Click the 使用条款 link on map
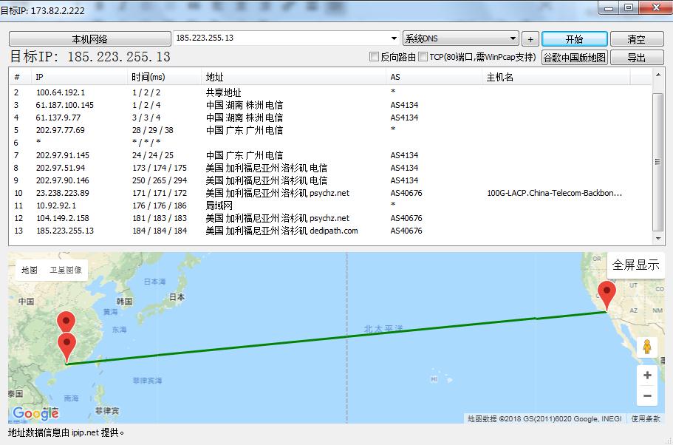Screen dimensions: 673x445 pyautogui.click(x=646, y=419)
